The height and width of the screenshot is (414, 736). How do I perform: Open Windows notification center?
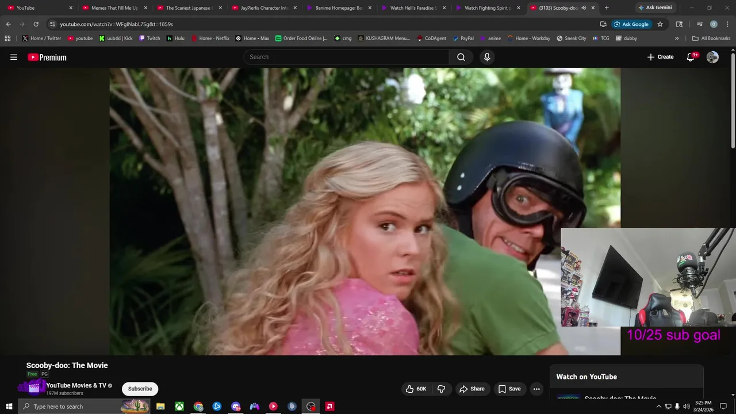point(723,407)
